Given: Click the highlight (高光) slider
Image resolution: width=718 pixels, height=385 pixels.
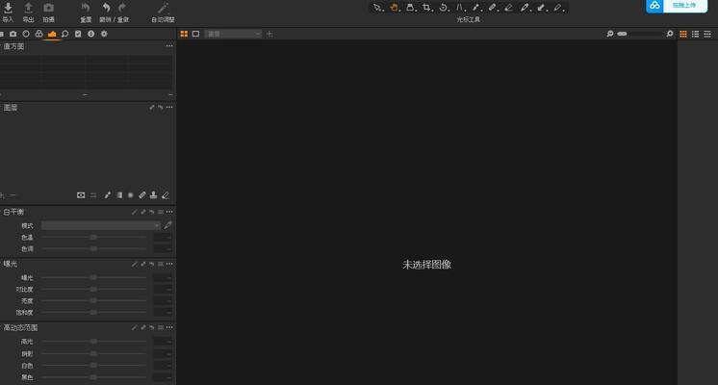Looking at the screenshot, I should tap(94, 342).
